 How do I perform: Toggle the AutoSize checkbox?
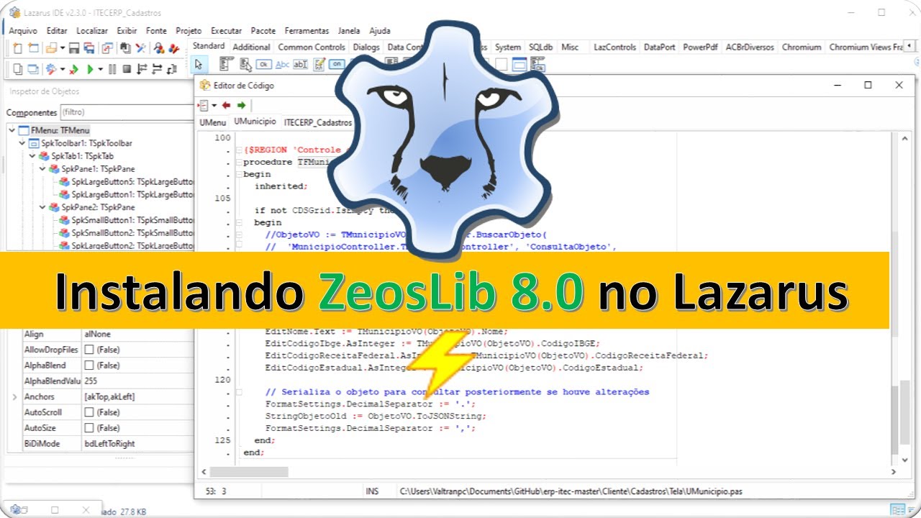pyautogui.click(x=89, y=428)
